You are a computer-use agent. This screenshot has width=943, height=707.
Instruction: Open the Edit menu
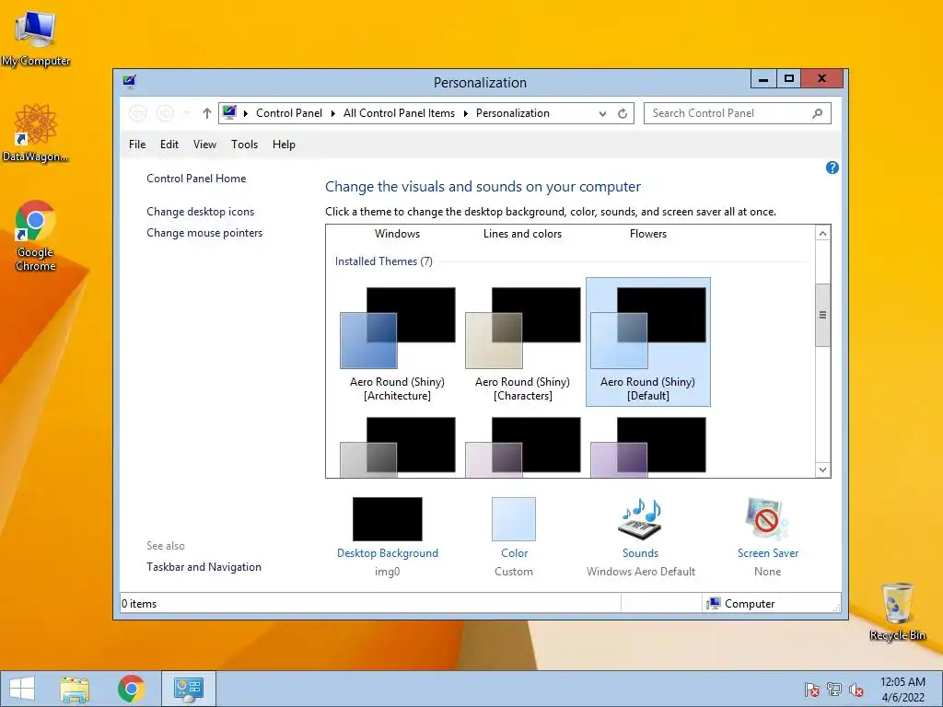coord(169,145)
